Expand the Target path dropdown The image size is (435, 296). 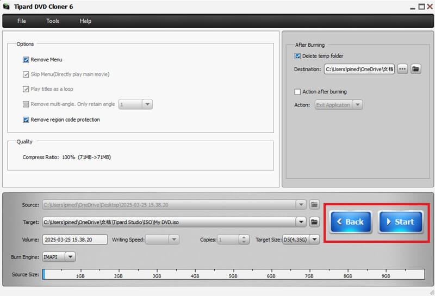click(301, 222)
